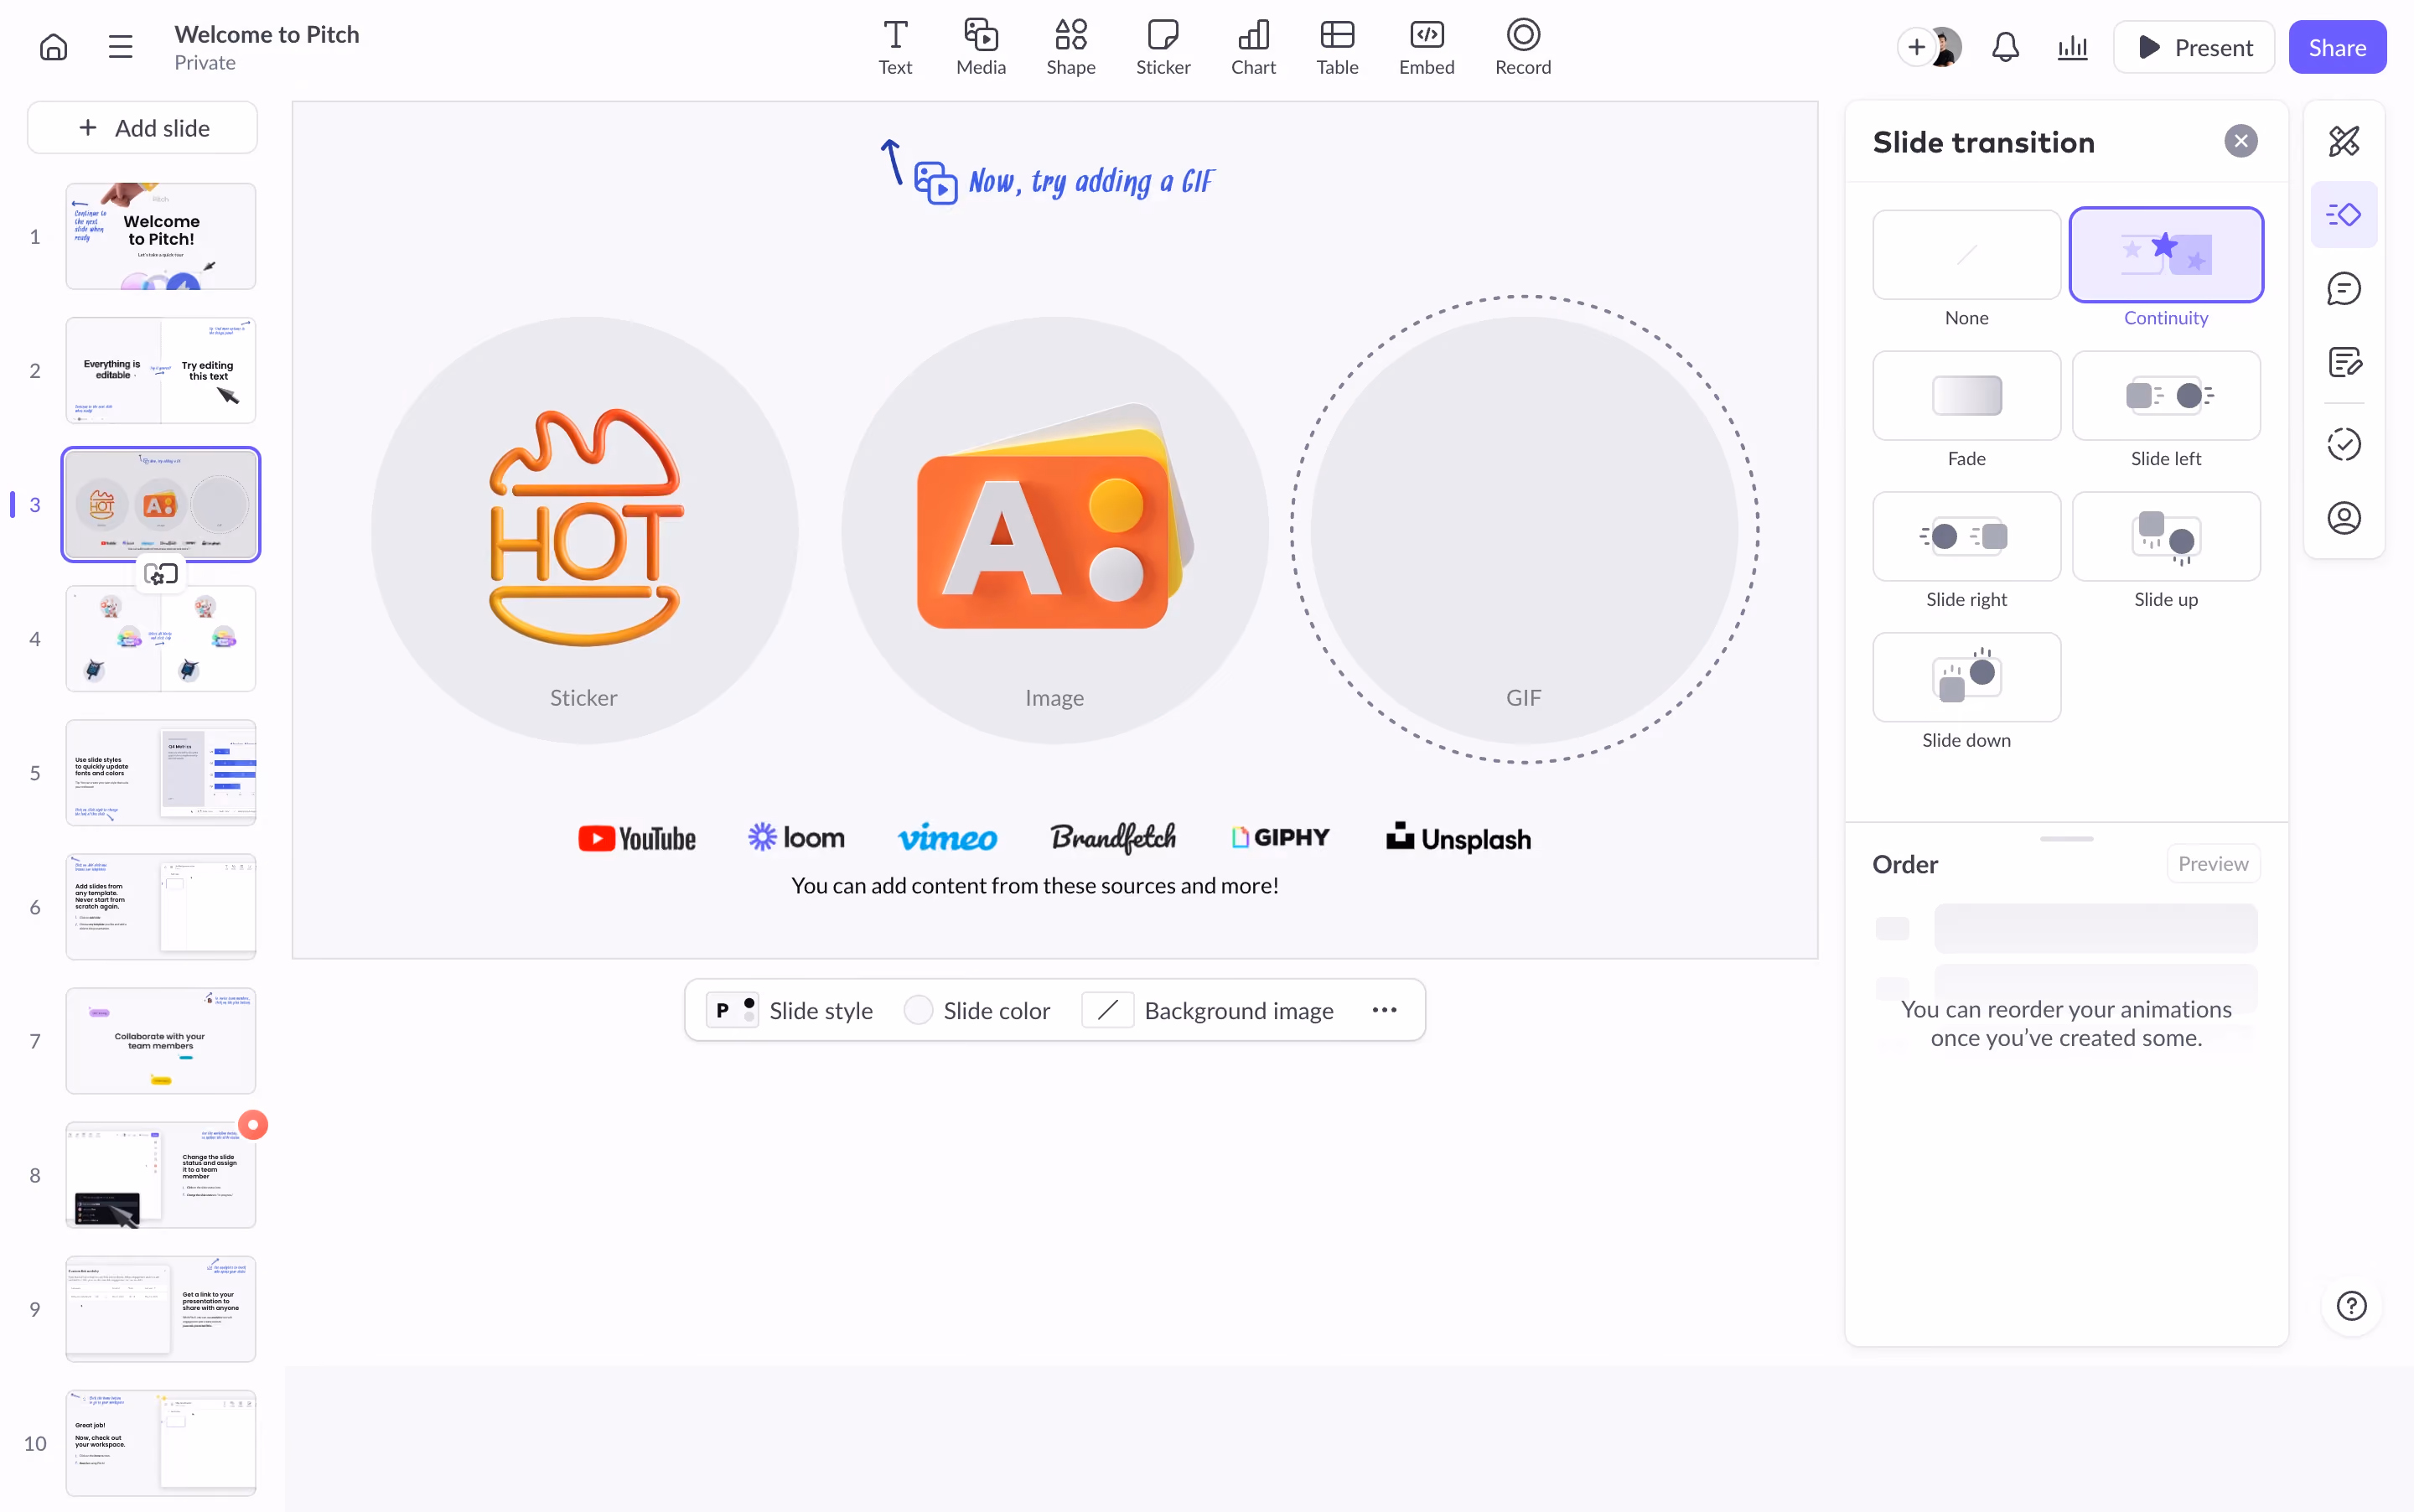The image size is (2414, 1512).
Task: Click the Preview animations button
Action: [2213, 864]
